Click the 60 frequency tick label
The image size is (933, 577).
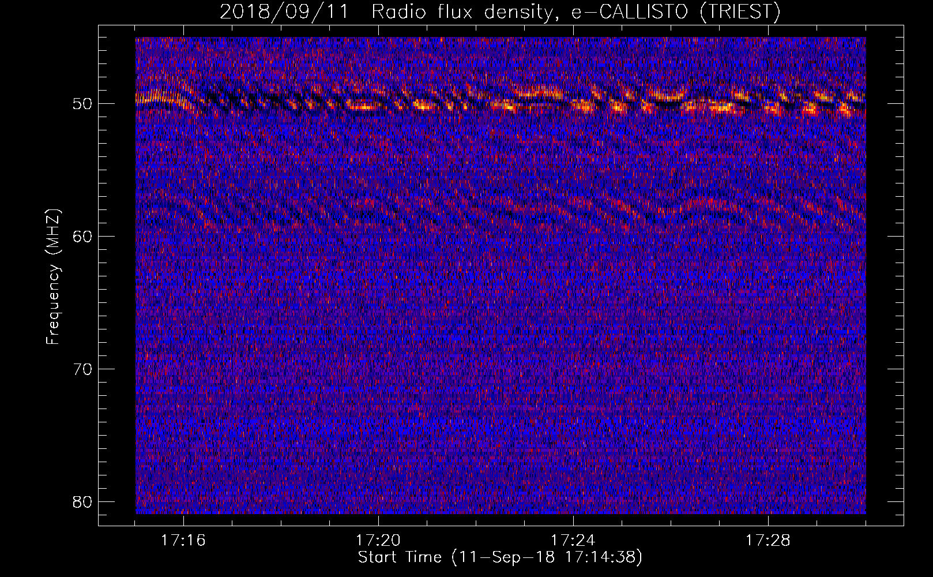[x=83, y=237]
